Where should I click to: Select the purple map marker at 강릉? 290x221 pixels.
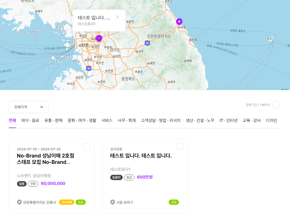(x=179, y=22)
